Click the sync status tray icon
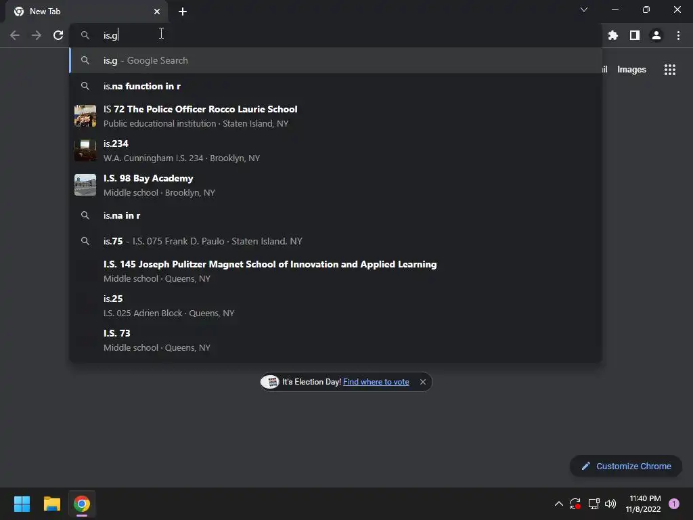693x520 pixels. click(x=575, y=504)
